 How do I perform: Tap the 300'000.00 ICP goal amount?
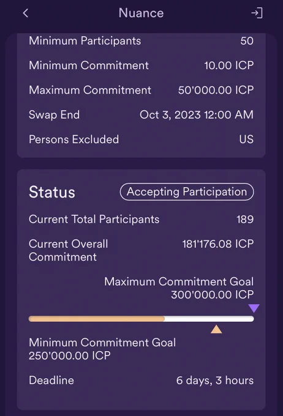[x=213, y=295]
